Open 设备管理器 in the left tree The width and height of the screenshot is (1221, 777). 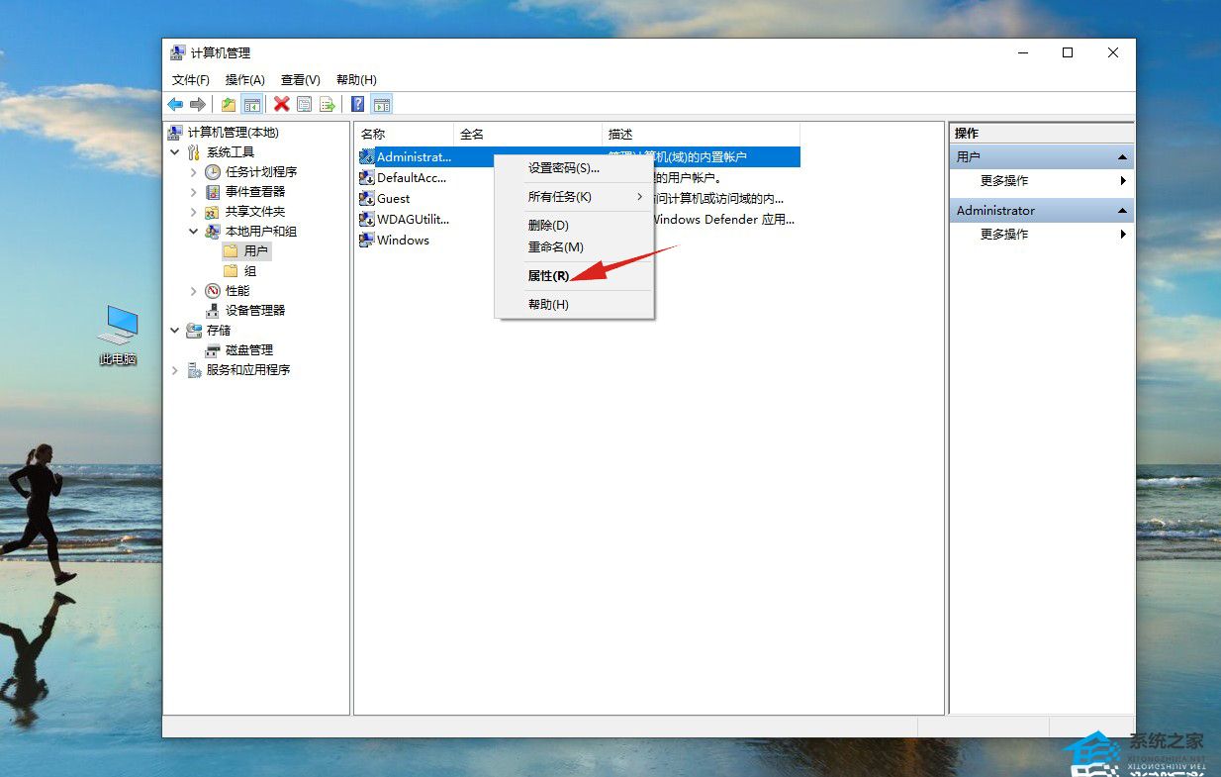tap(254, 311)
